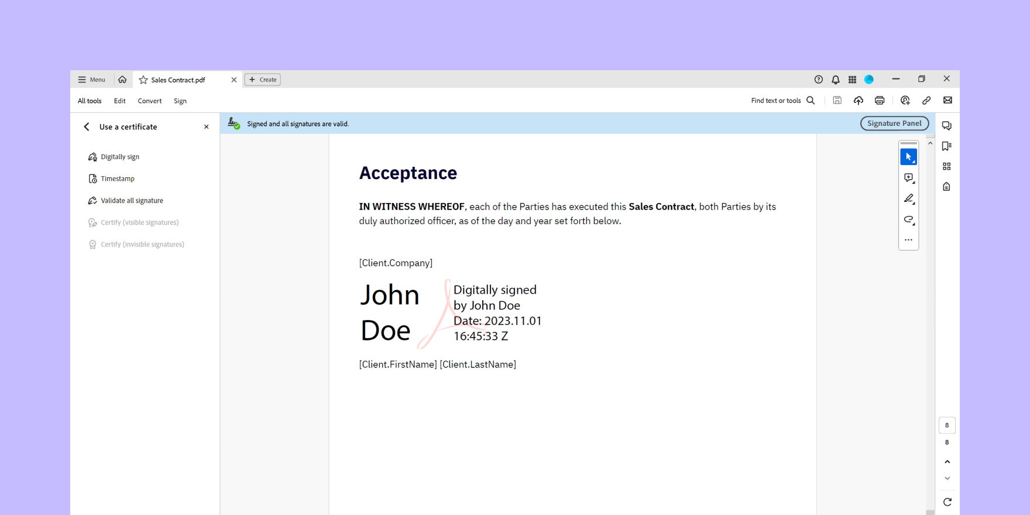Image resolution: width=1030 pixels, height=515 pixels.
Task: Click the signed status icon in banner
Action: click(234, 123)
